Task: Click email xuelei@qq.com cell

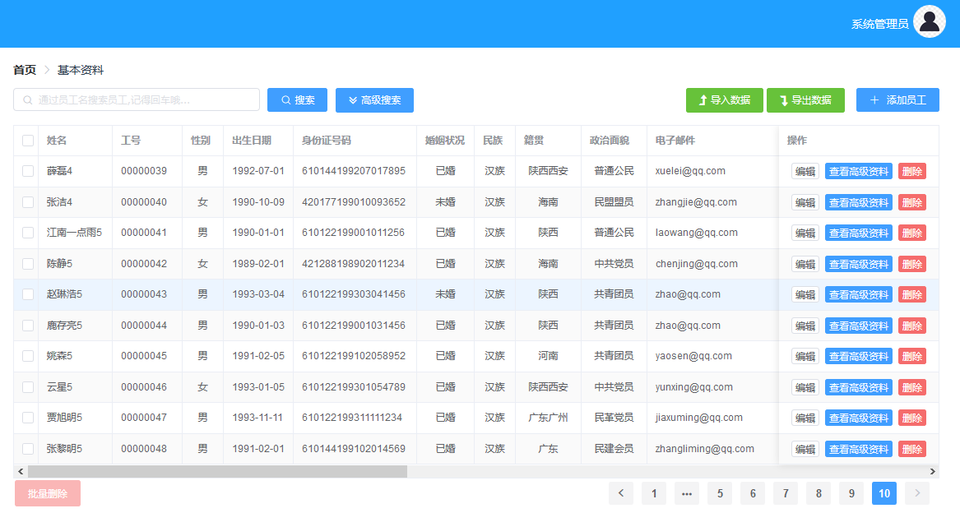Action: coord(690,171)
